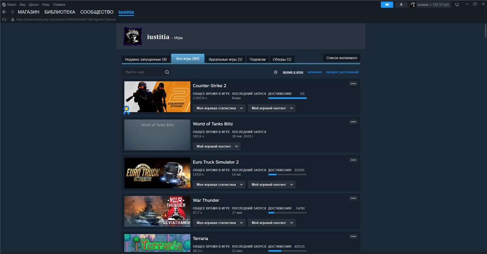Click the blue announcements megaphone icon
This screenshot has width=487, height=254.
386,4
